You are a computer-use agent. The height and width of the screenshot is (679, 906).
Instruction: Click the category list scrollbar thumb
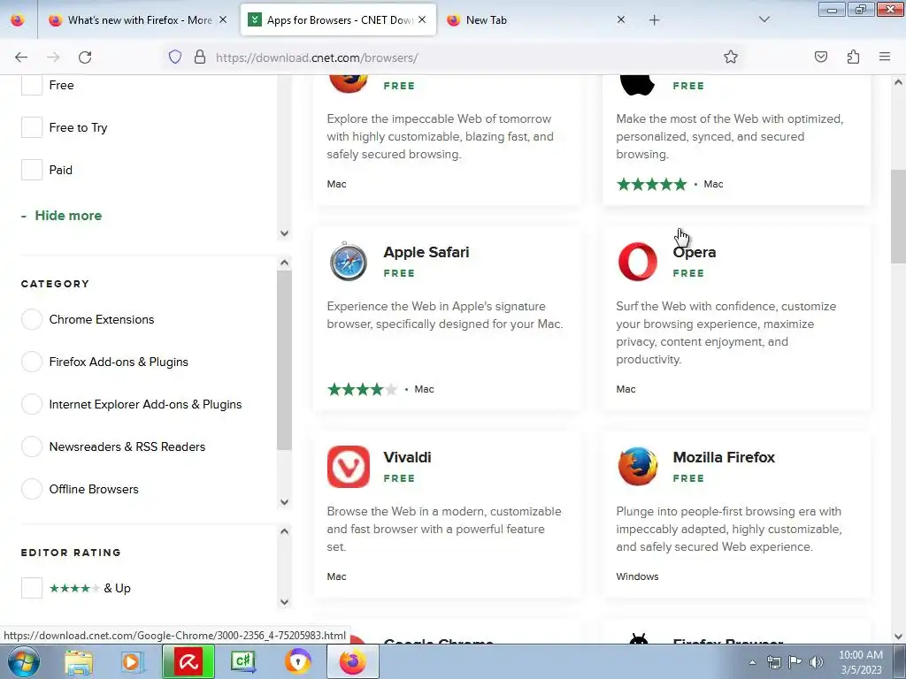click(284, 360)
